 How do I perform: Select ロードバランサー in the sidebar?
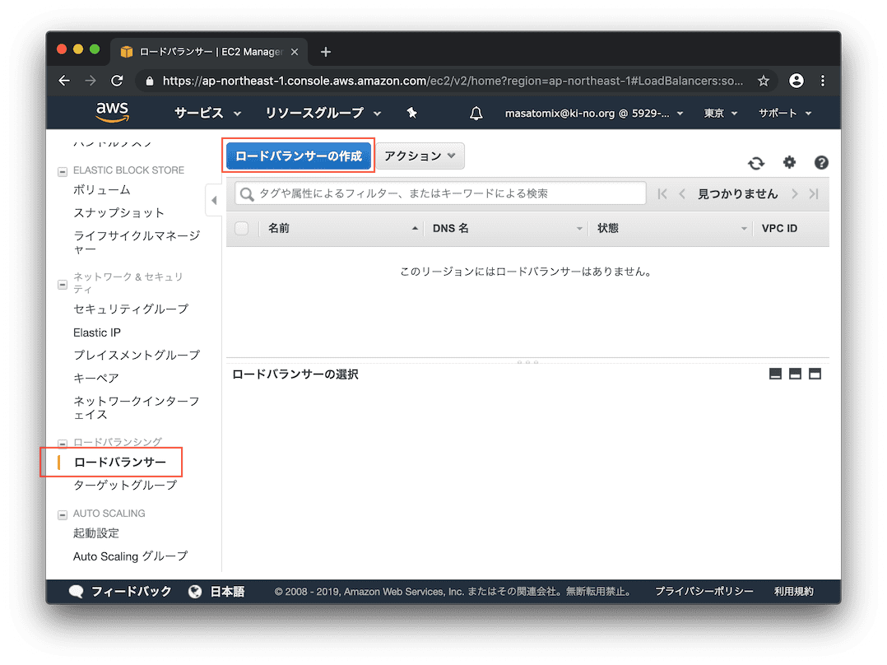(x=120, y=463)
